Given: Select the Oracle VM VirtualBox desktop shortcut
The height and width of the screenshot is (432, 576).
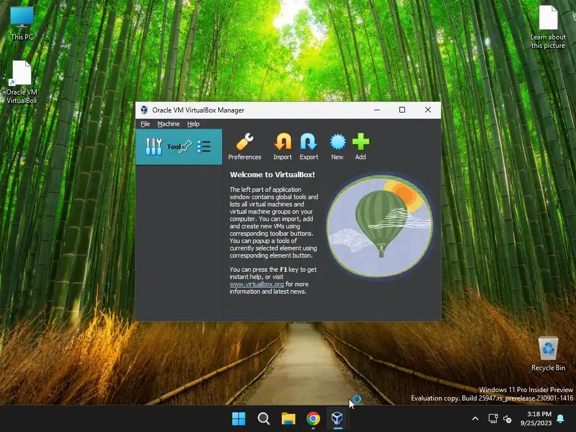Looking at the screenshot, I should pyautogui.click(x=22, y=82).
